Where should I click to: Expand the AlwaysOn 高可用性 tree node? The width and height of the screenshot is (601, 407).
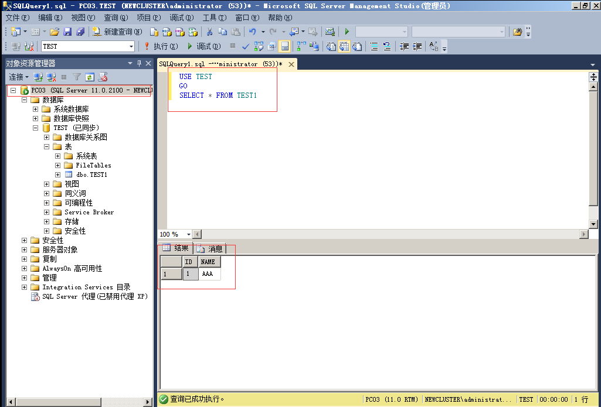coord(25,269)
